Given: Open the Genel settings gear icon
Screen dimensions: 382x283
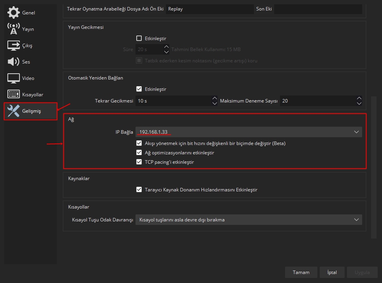Looking at the screenshot, I should pyautogui.click(x=13, y=12).
